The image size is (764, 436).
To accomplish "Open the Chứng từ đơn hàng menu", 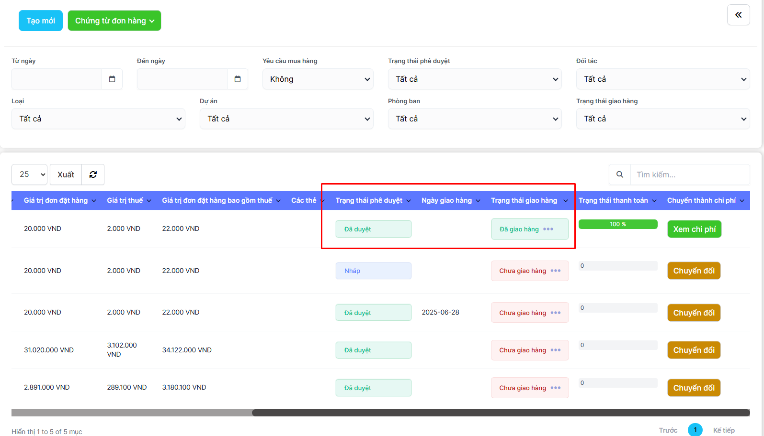I will coord(114,21).
